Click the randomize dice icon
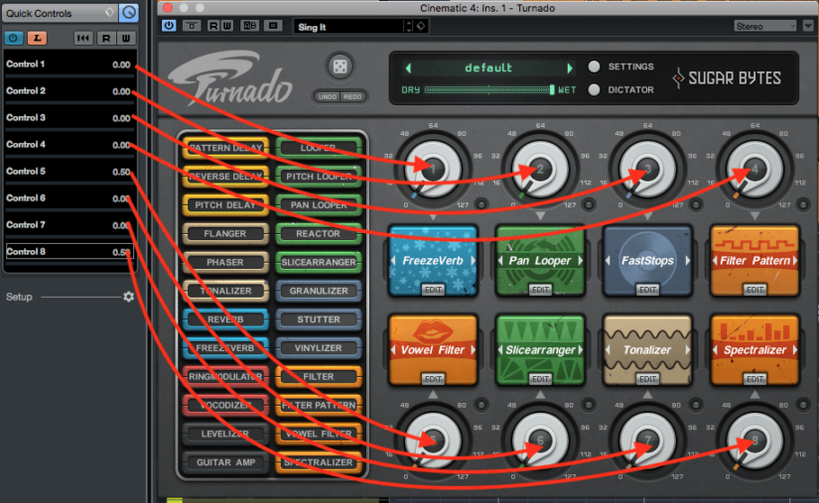The height and width of the screenshot is (503, 819). [341, 66]
